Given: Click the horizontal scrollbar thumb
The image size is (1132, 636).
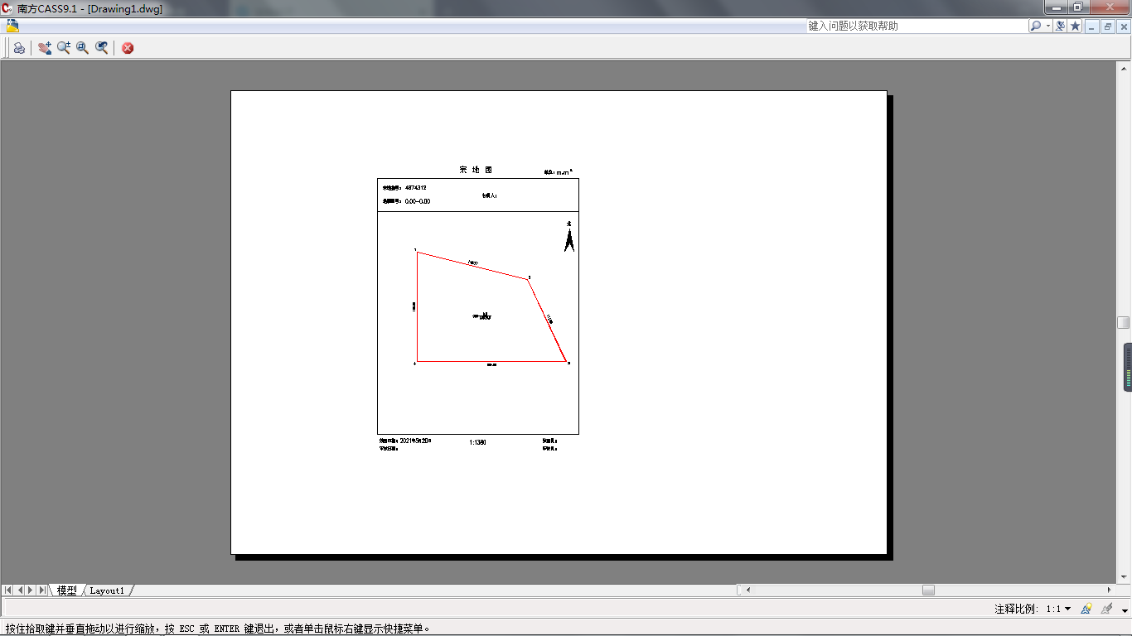Looking at the screenshot, I should pyautogui.click(x=928, y=590).
